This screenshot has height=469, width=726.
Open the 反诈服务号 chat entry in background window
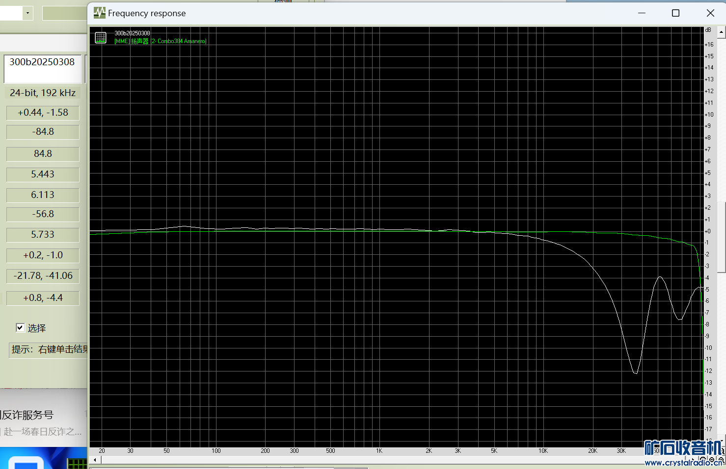43,421
